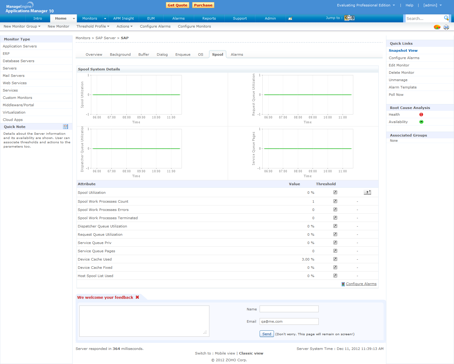Open the Alarms main menu tab
Image resolution: width=454 pixels, height=364 pixels.
point(178,18)
